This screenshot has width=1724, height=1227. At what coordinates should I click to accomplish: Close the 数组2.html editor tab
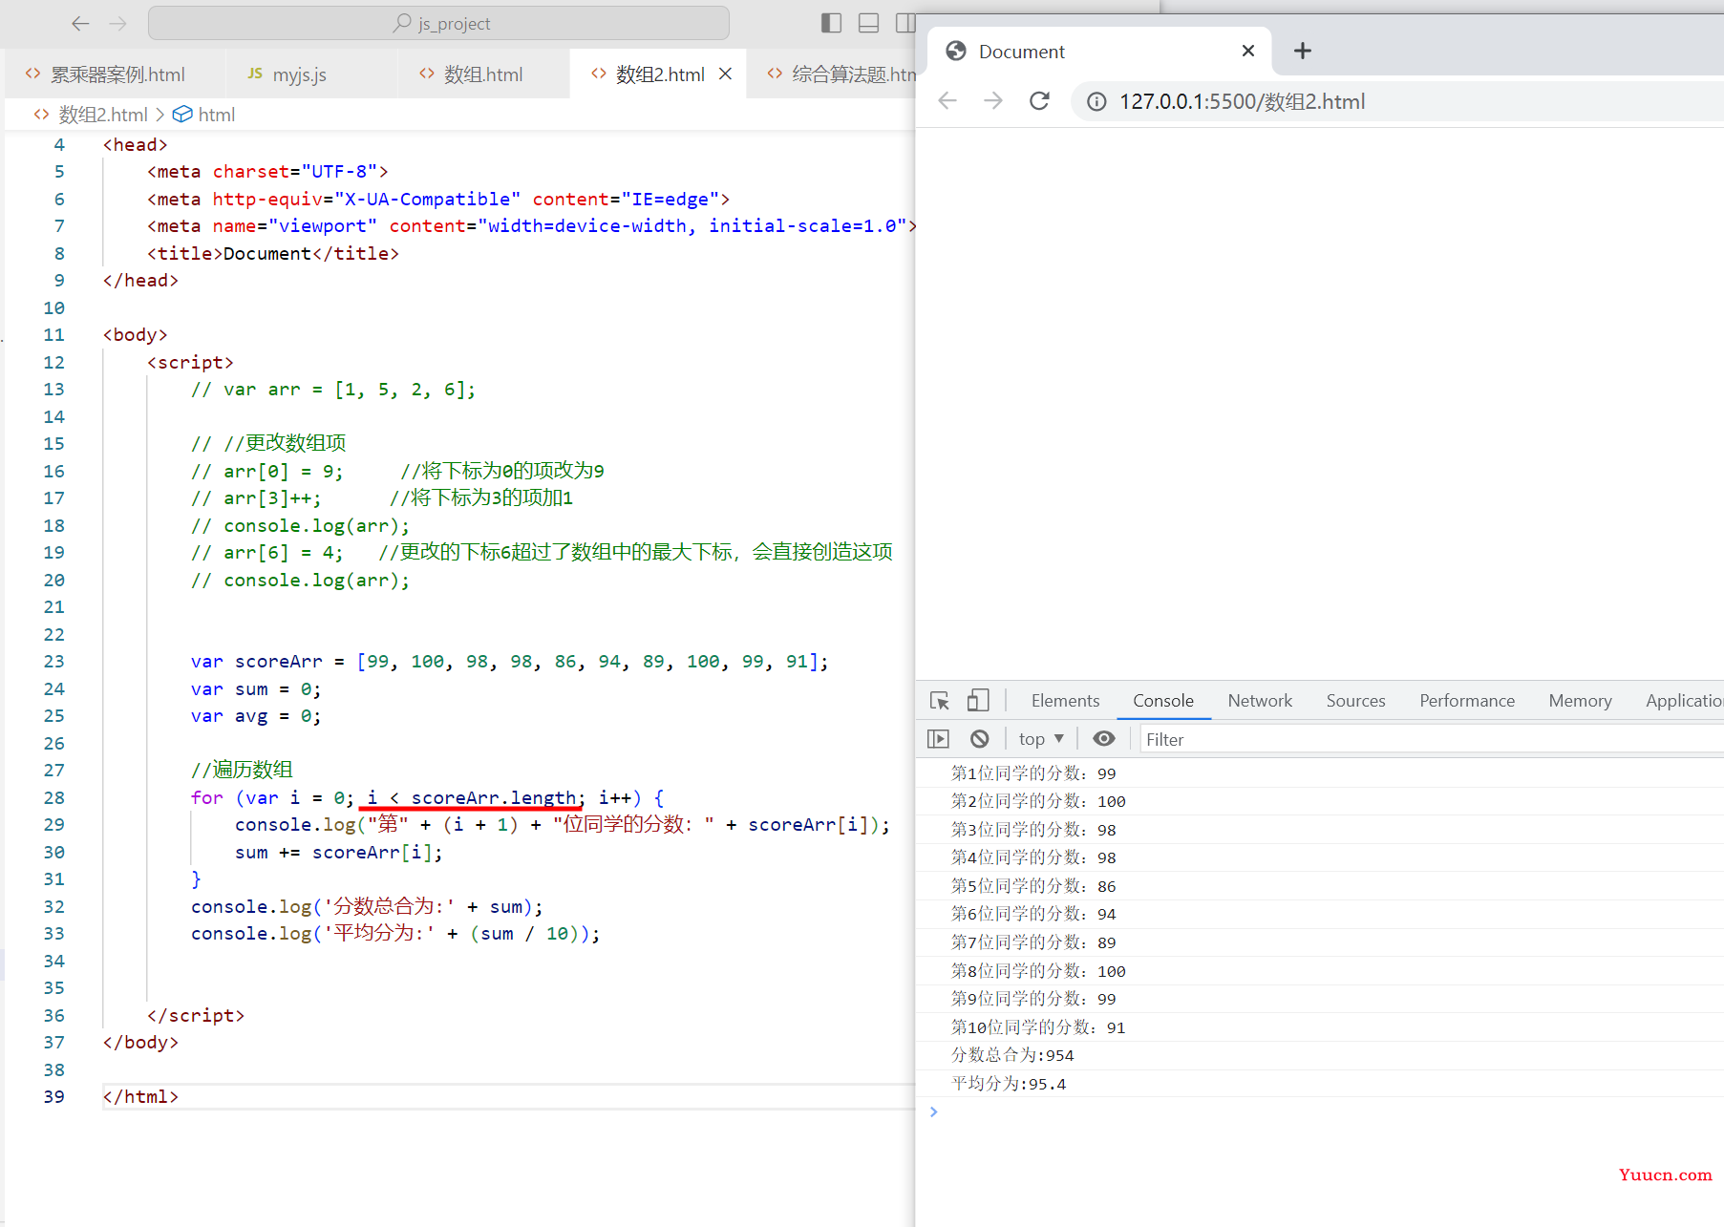(726, 74)
